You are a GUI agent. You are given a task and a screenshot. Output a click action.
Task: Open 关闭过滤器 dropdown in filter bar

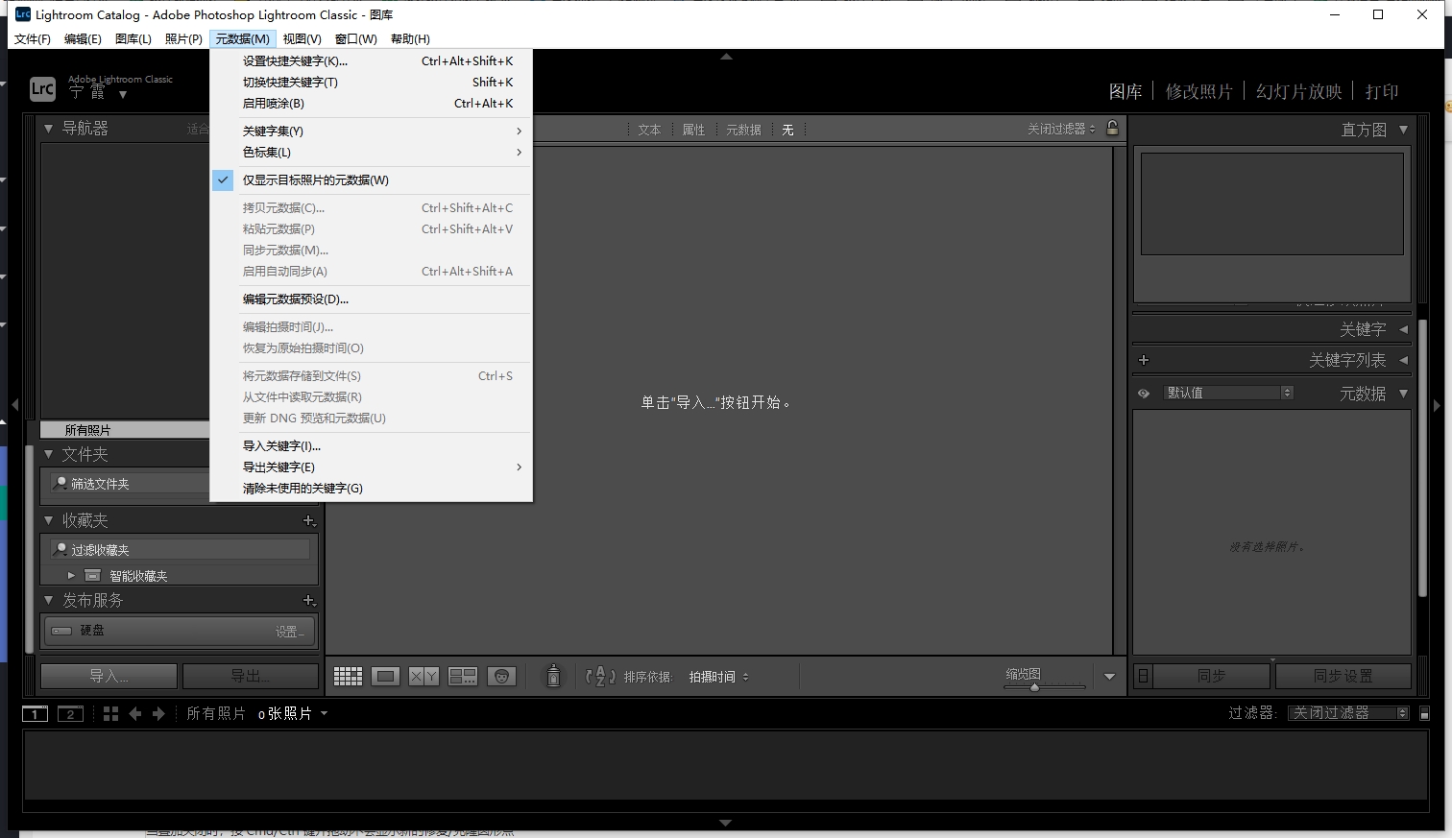[x=1061, y=129]
